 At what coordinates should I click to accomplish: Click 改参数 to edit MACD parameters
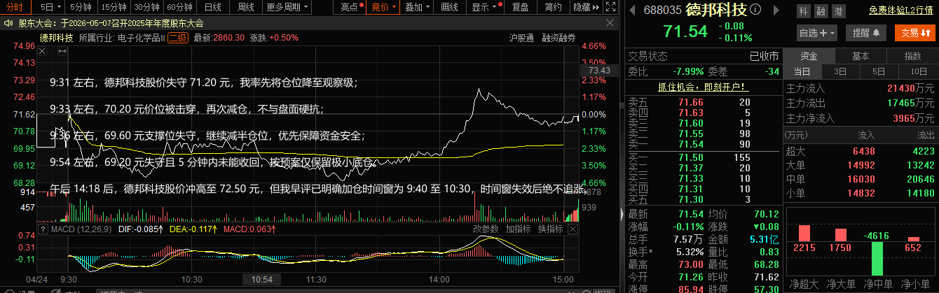tap(486, 229)
